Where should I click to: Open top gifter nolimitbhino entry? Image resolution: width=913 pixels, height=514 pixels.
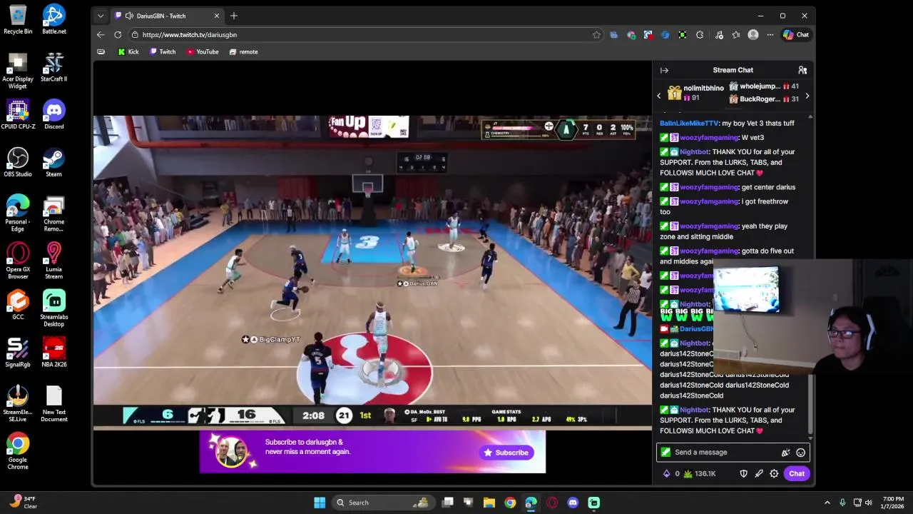[x=695, y=92]
